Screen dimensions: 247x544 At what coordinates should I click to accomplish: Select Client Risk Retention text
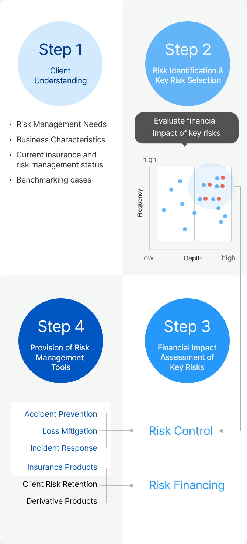click(x=60, y=484)
